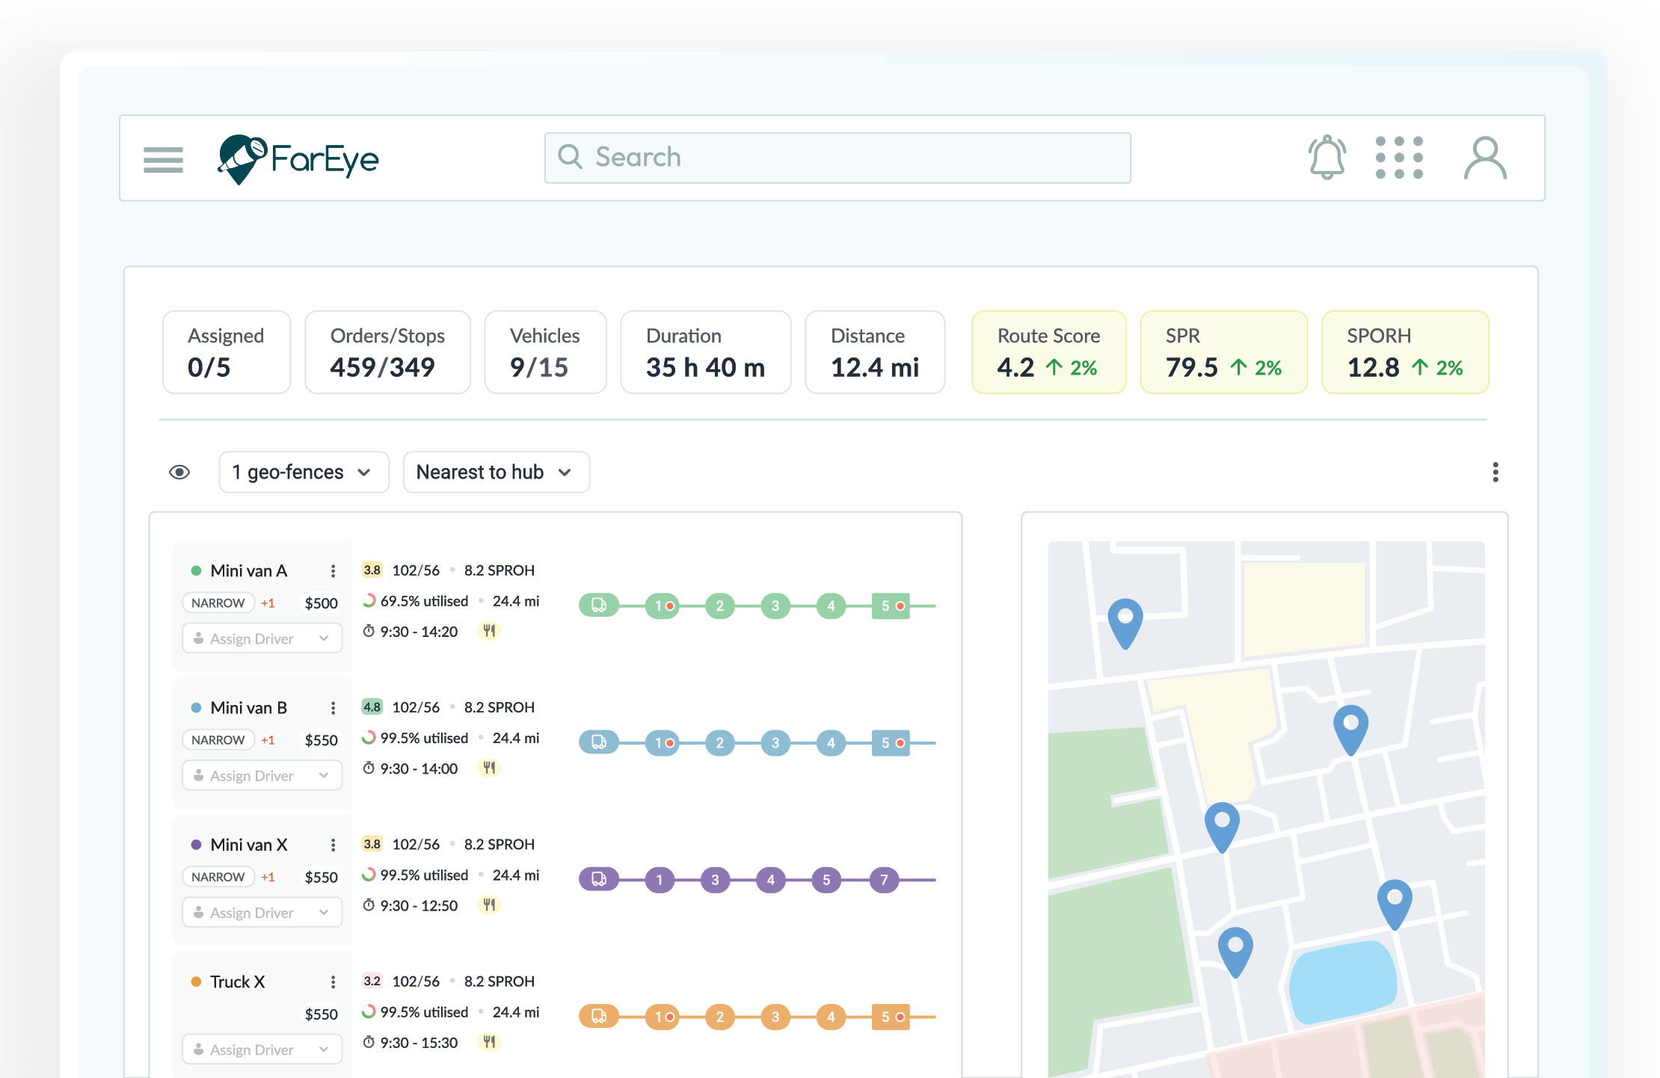Click stop 3 on Mini van B's route timeline
The width and height of the screenshot is (1660, 1078).
pyautogui.click(x=775, y=742)
